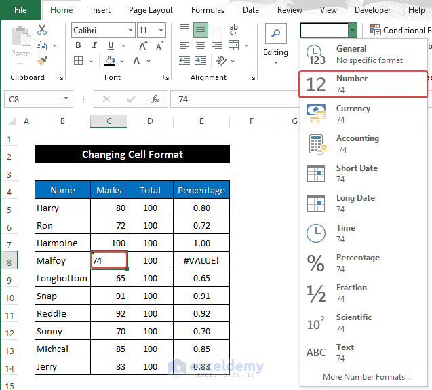
Task: Open the Font settings dialog launcher
Action: pos(166,77)
